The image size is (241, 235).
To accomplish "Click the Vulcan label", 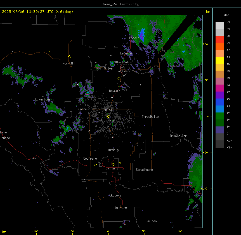I will coord(152,221).
